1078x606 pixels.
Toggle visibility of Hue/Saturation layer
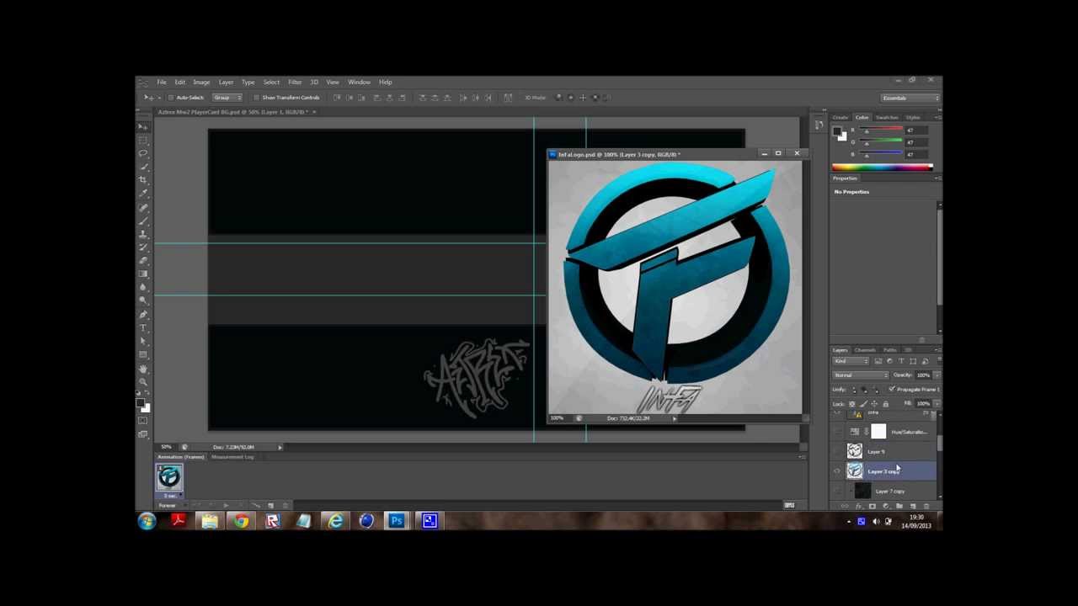836,431
